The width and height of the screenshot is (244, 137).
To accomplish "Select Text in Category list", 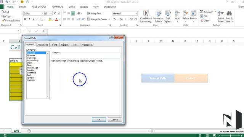I will point(29,75).
